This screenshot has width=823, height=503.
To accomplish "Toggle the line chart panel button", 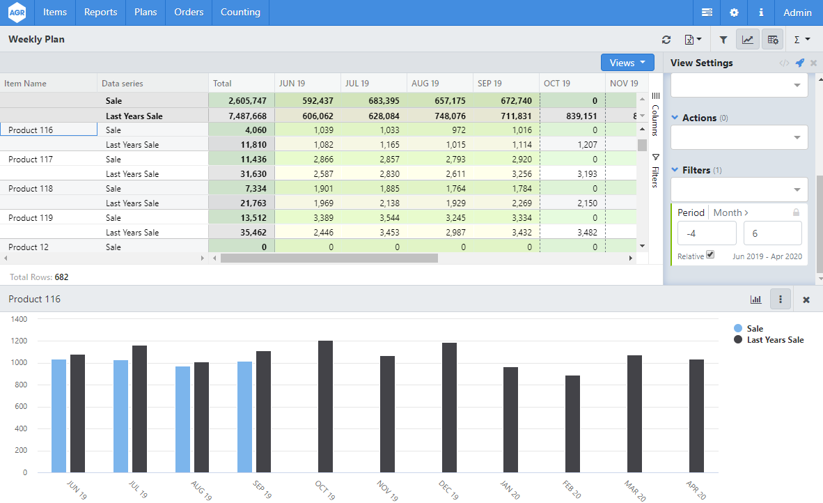I will [x=747, y=40].
